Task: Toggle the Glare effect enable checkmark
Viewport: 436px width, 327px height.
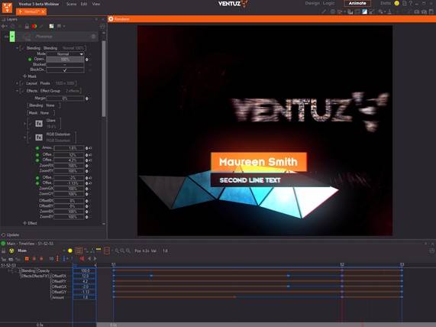Action: pos(31,123)
